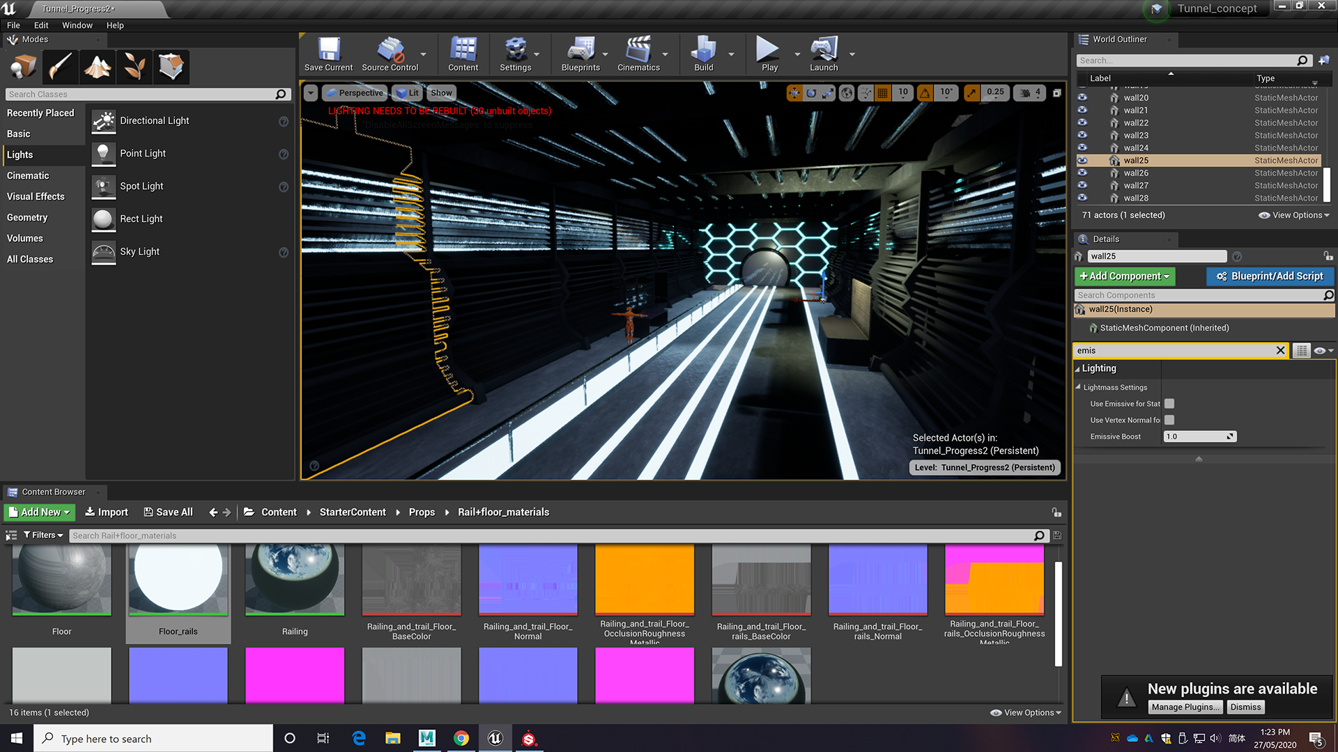Open the Content toolbar icon

coord(463,54)
